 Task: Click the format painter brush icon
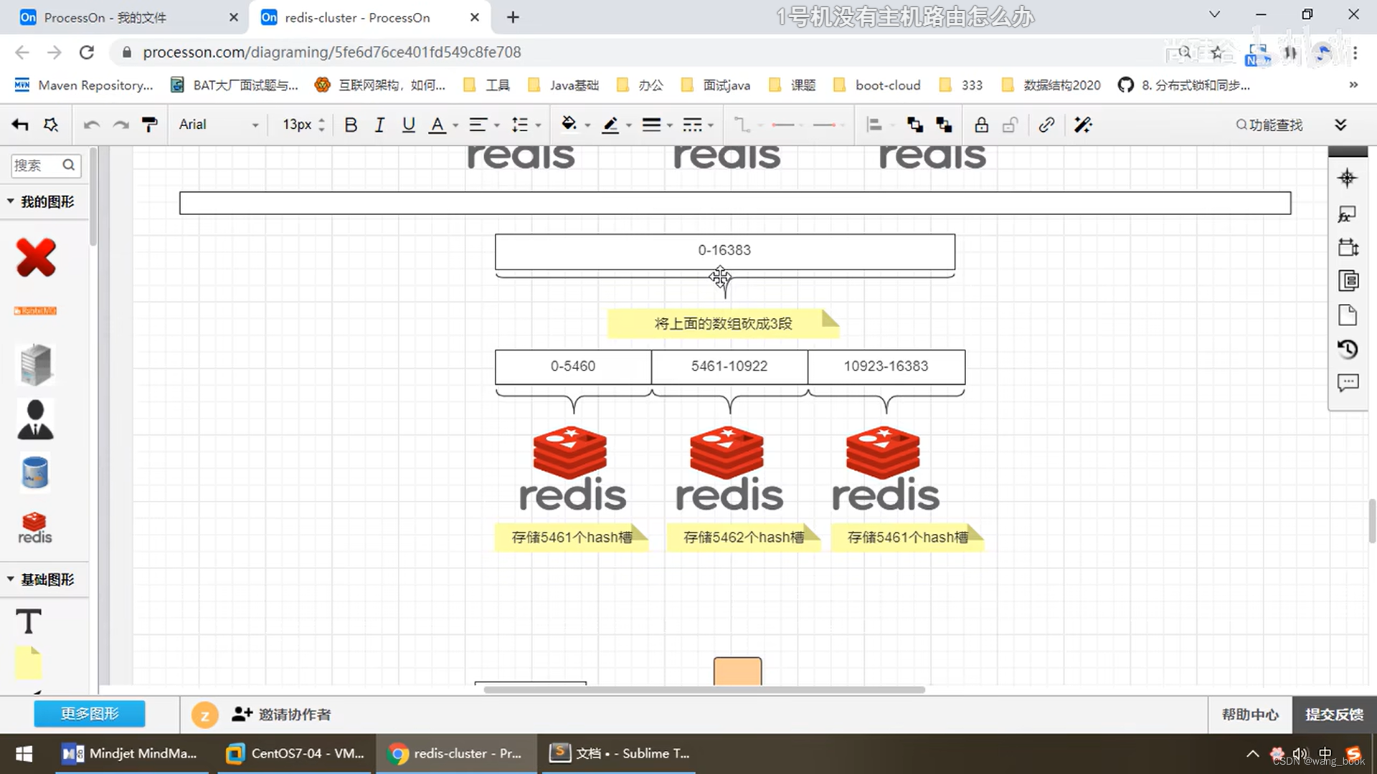[x=149, y=125]
